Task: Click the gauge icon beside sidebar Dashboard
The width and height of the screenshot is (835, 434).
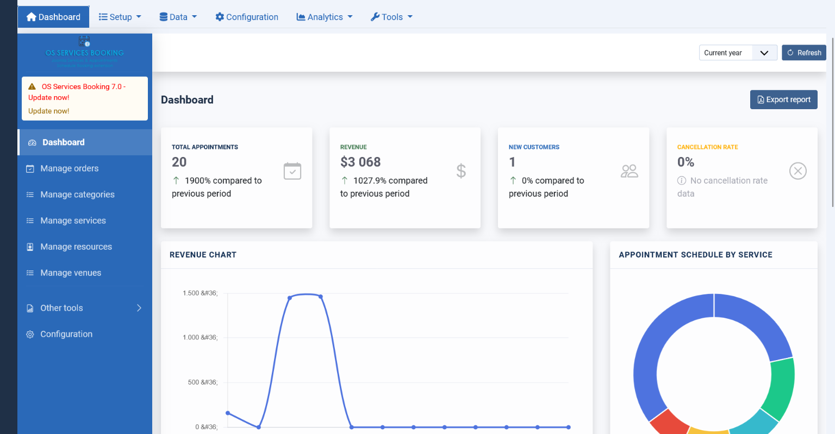Action: (32, 142)
